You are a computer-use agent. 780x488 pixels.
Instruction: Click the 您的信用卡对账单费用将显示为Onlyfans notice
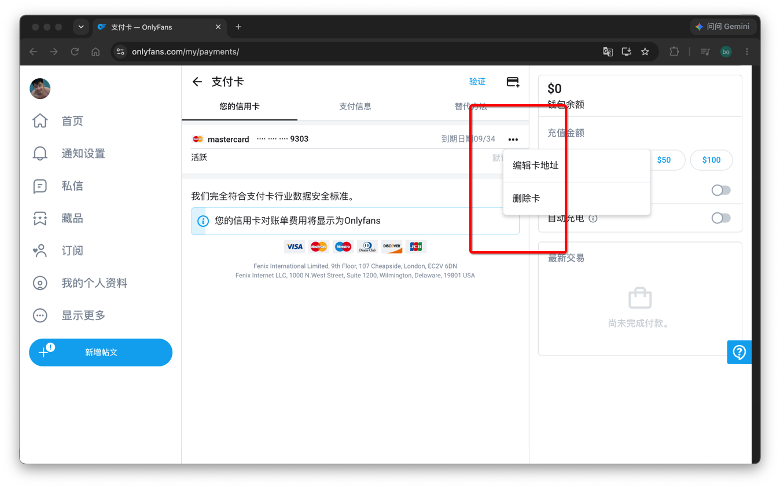click(x=355, y=221)
